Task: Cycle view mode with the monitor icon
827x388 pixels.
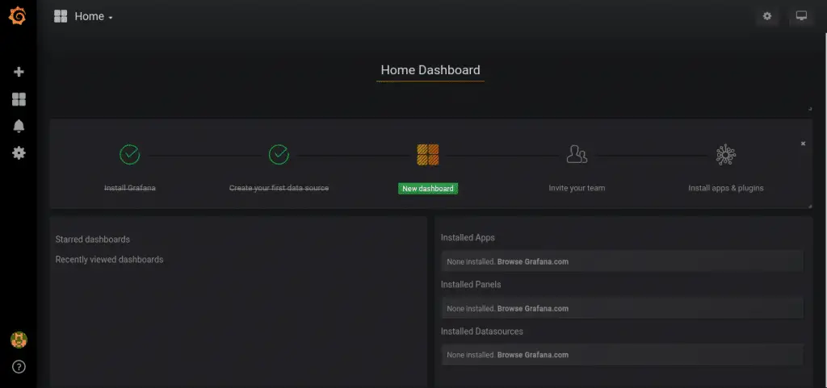Action: (801, 16)
